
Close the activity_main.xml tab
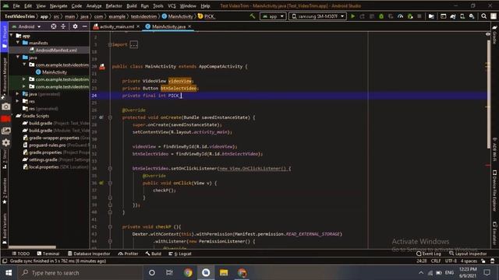(x=138, y=26)
